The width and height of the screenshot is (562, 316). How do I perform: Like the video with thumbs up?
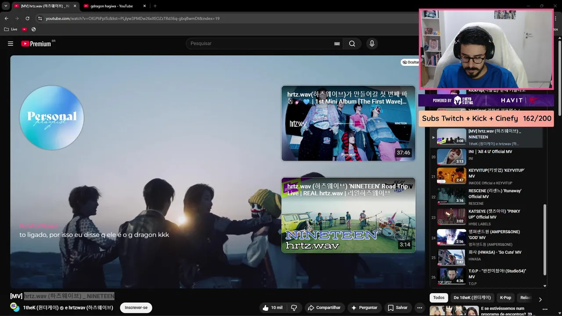click(272, 308)
